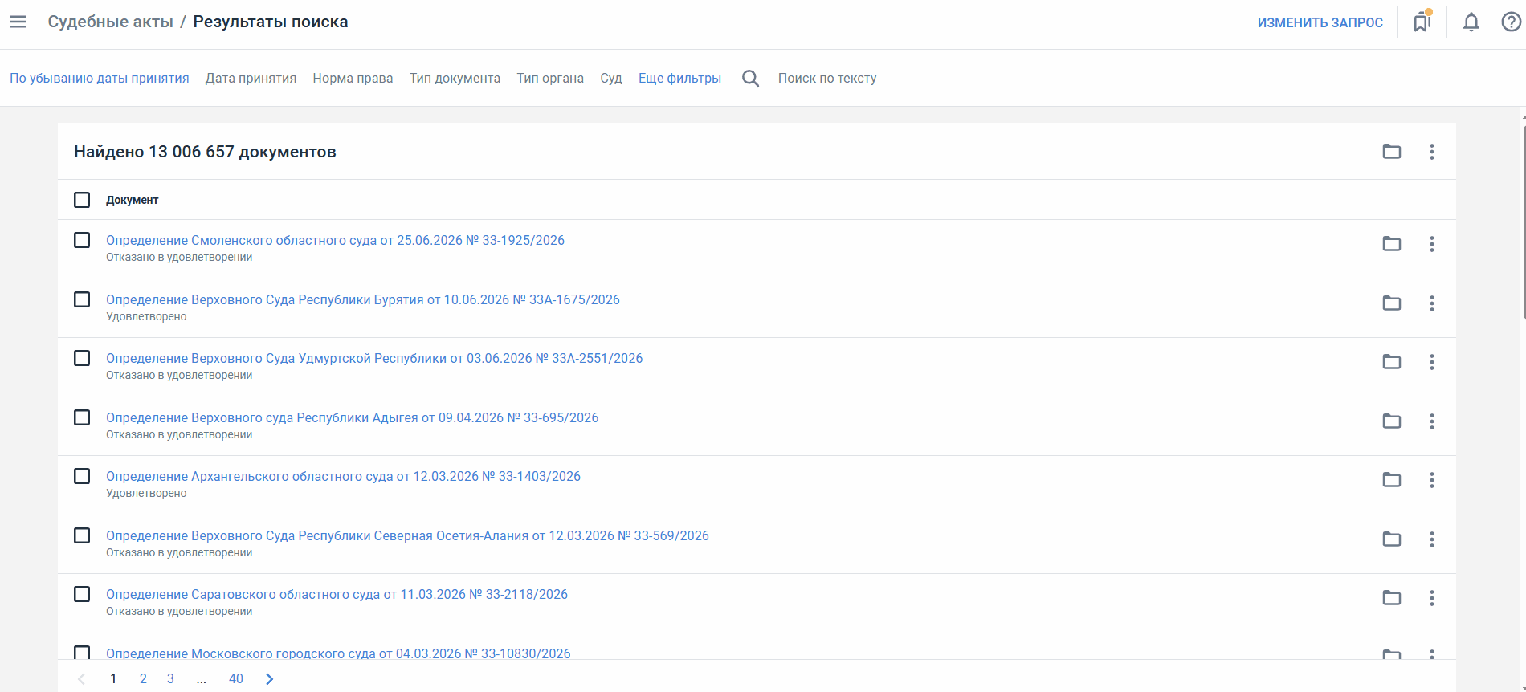Screen dimensions: 1526x692
Task: Go to results page 3
Action: coord(170,679)
